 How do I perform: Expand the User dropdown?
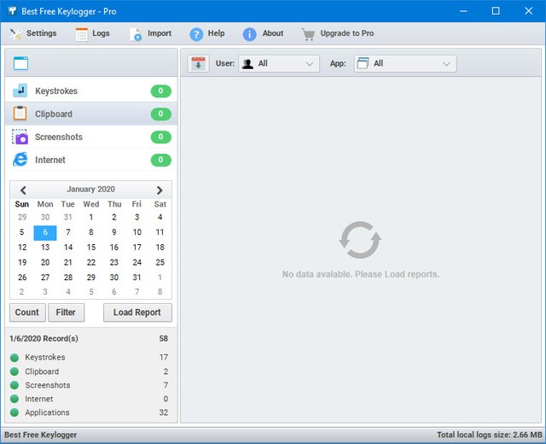coord(279,64)
